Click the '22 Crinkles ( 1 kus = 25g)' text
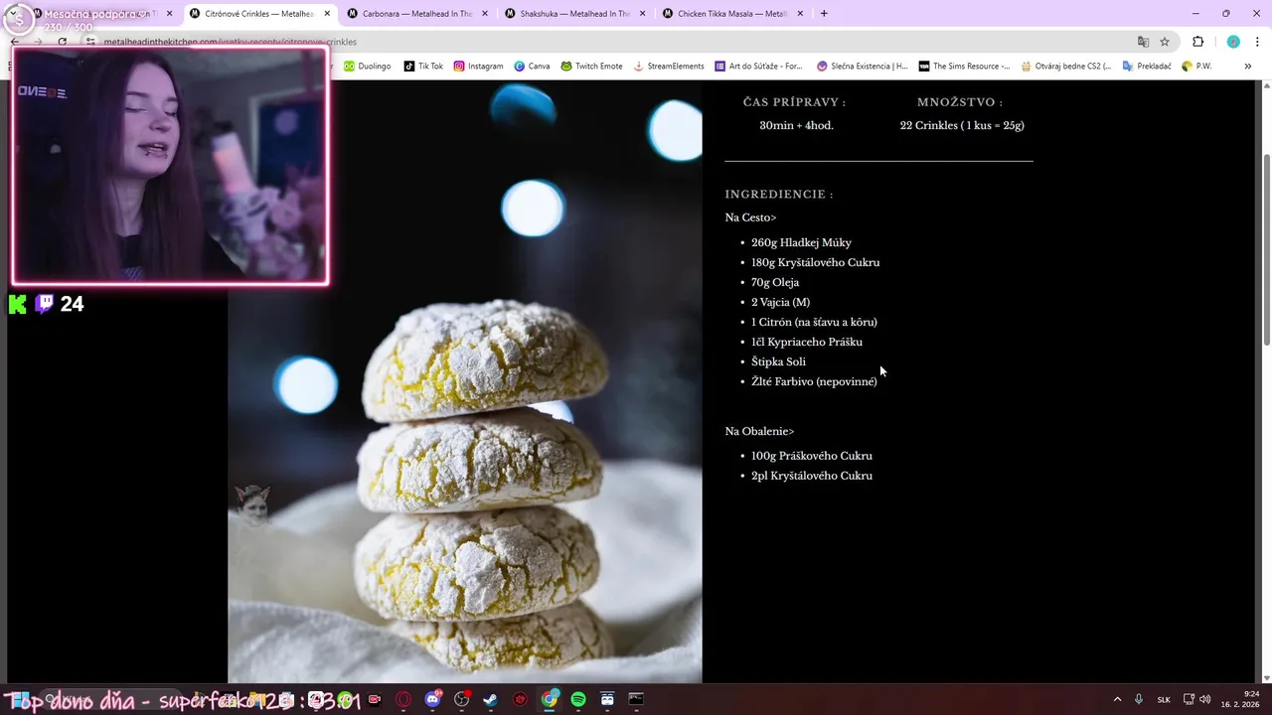This screenshot has height=715, width=1272. (962, 125)
